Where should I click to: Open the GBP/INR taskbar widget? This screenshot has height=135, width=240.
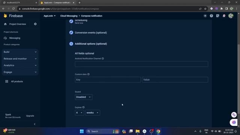point(9,131)
